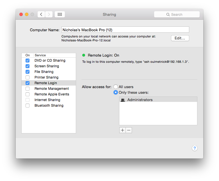Click the magnifying glass search icon
Viewport: 219px width, 181px height.
[168, 15]
